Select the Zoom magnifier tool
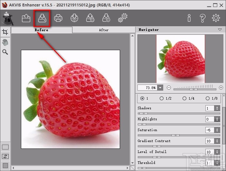This screenshot has width=226, height=171. 5,52
